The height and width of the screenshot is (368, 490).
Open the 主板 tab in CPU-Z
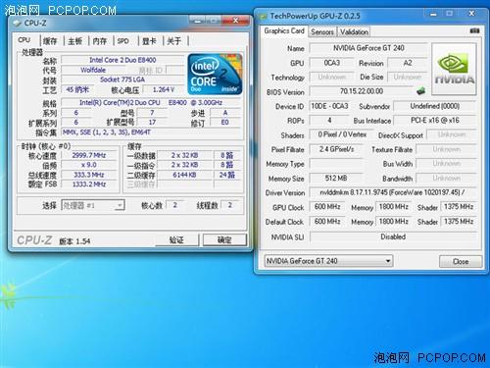click(x=74, y=41)
